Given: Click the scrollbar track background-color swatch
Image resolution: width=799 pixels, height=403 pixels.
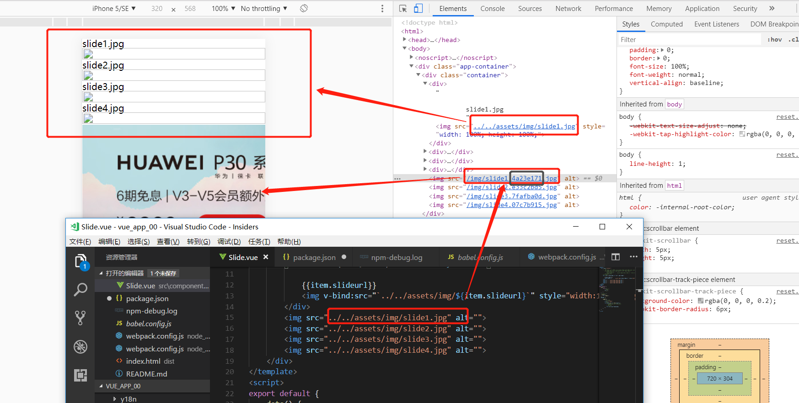Looking at the screenshot, I should (701, 301).
